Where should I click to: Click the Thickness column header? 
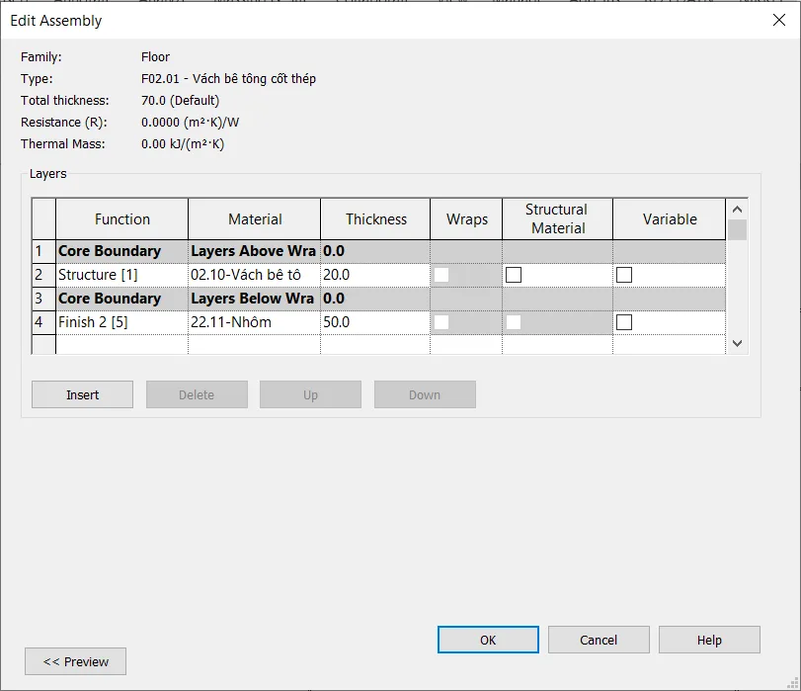375,218
